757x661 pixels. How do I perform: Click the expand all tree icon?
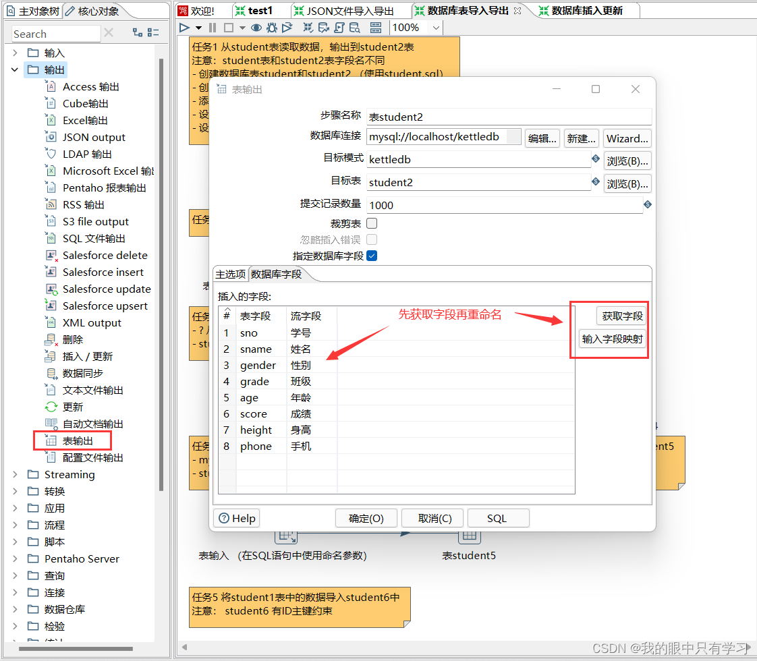[138, 32]
